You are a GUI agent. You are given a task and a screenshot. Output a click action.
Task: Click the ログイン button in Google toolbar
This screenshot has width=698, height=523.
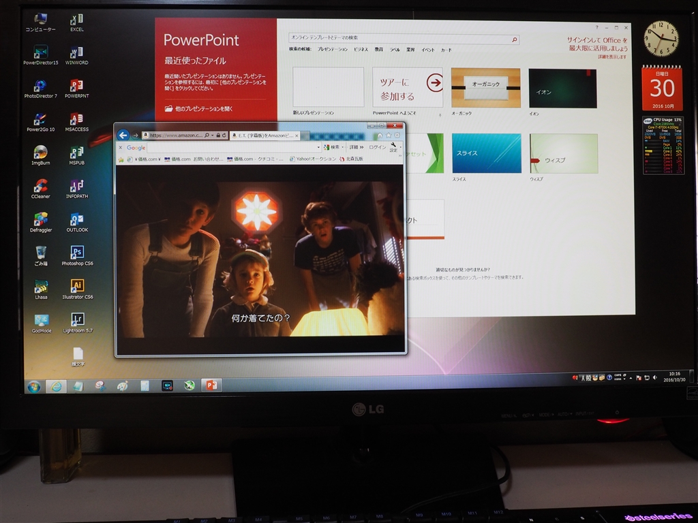[378, 147]
